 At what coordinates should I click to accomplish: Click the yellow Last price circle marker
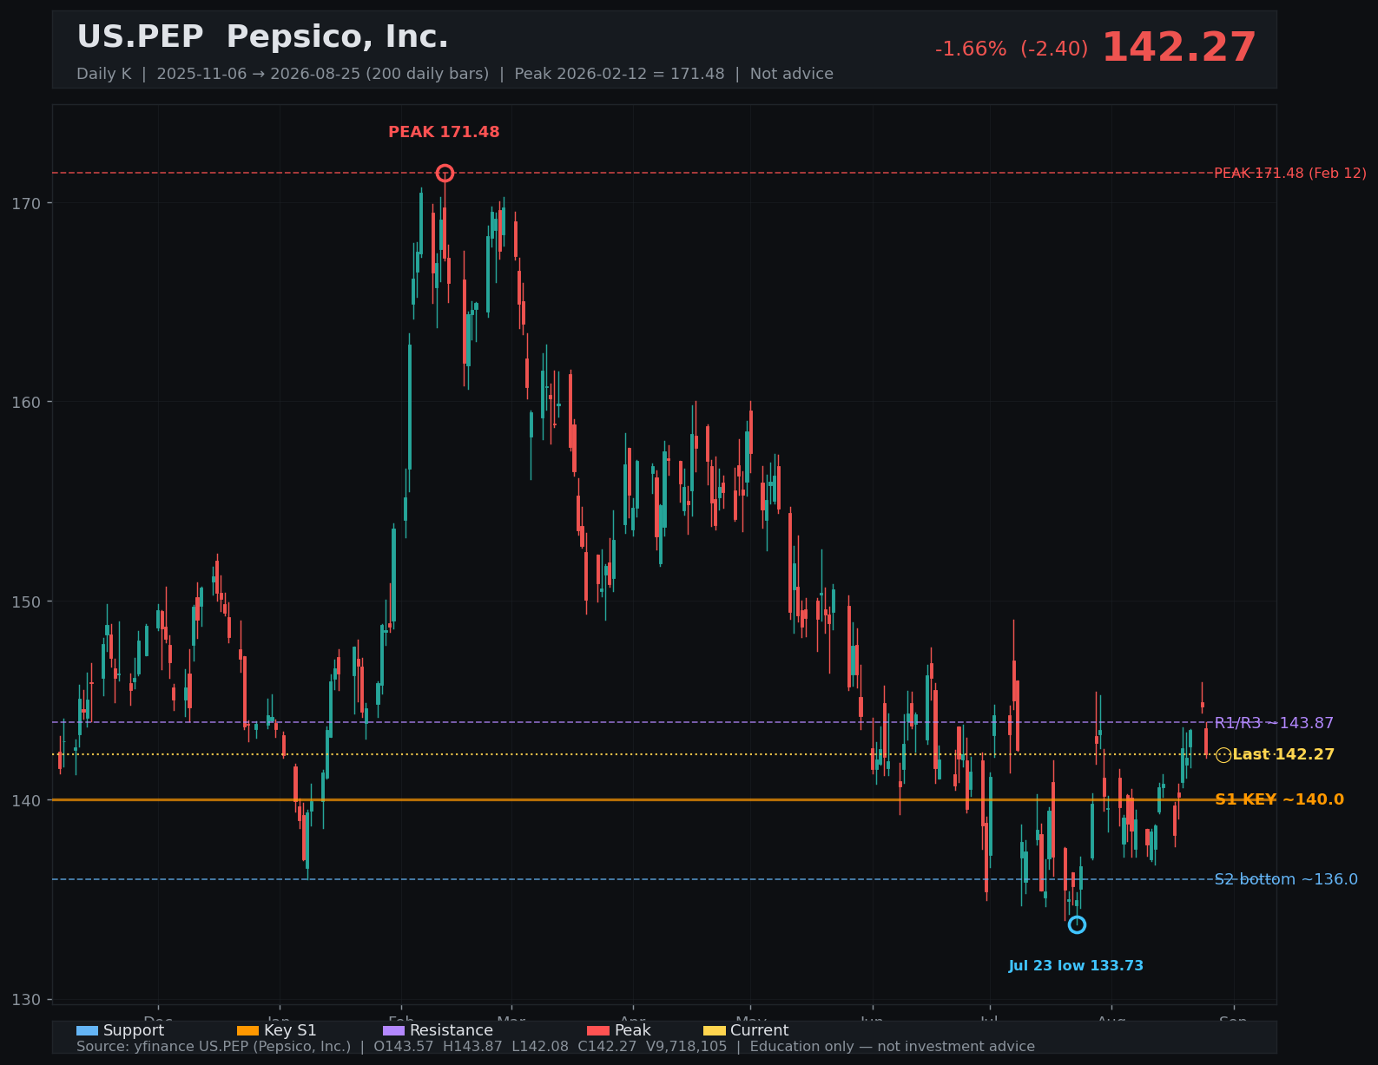[x=1223, y=755]
